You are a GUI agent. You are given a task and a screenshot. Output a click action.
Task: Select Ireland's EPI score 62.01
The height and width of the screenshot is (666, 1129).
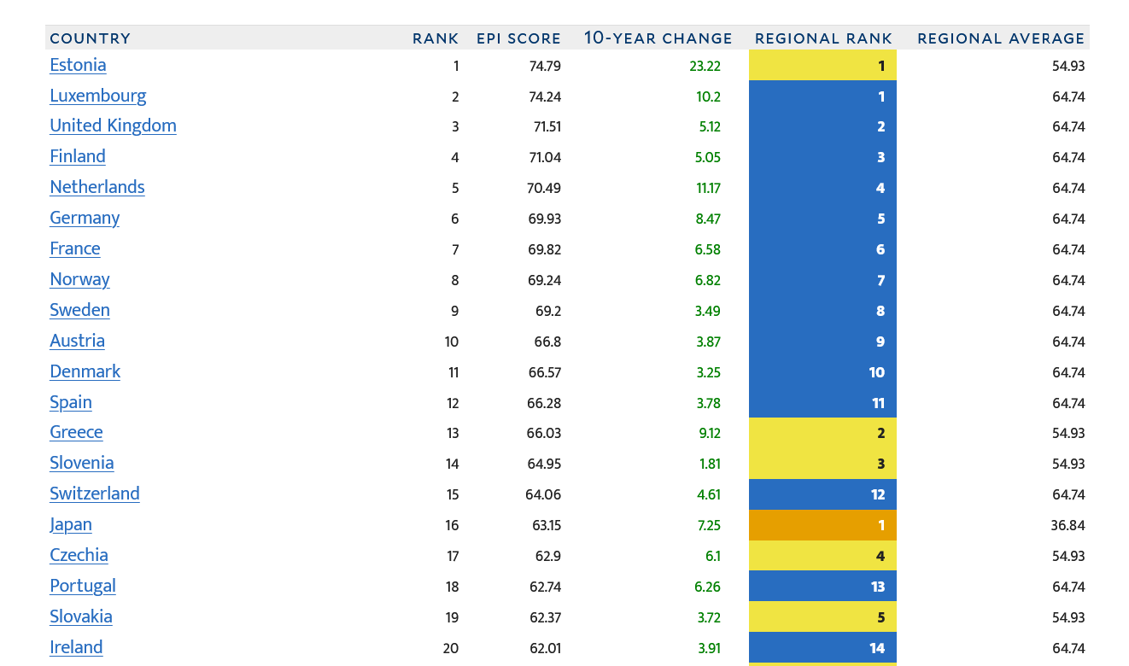click(546, 649)
